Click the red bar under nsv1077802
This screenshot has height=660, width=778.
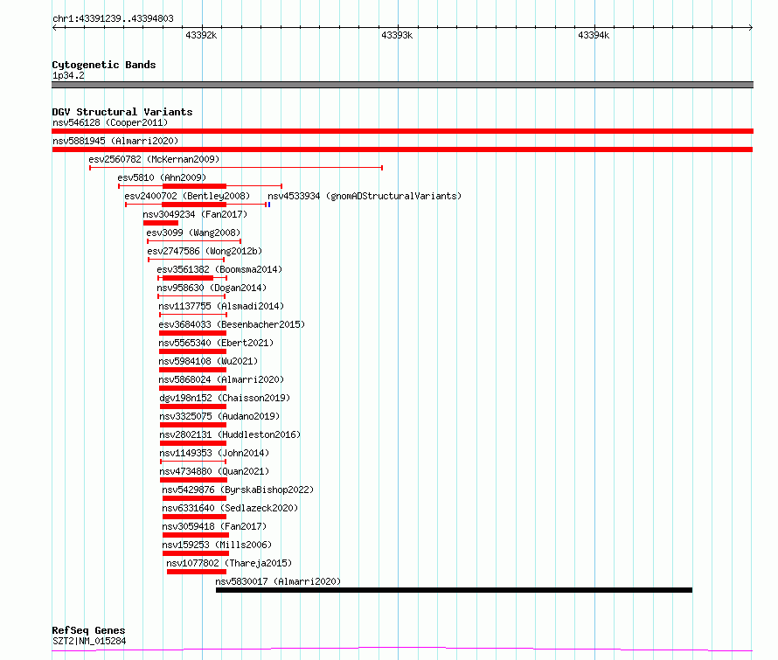[197, 572]
